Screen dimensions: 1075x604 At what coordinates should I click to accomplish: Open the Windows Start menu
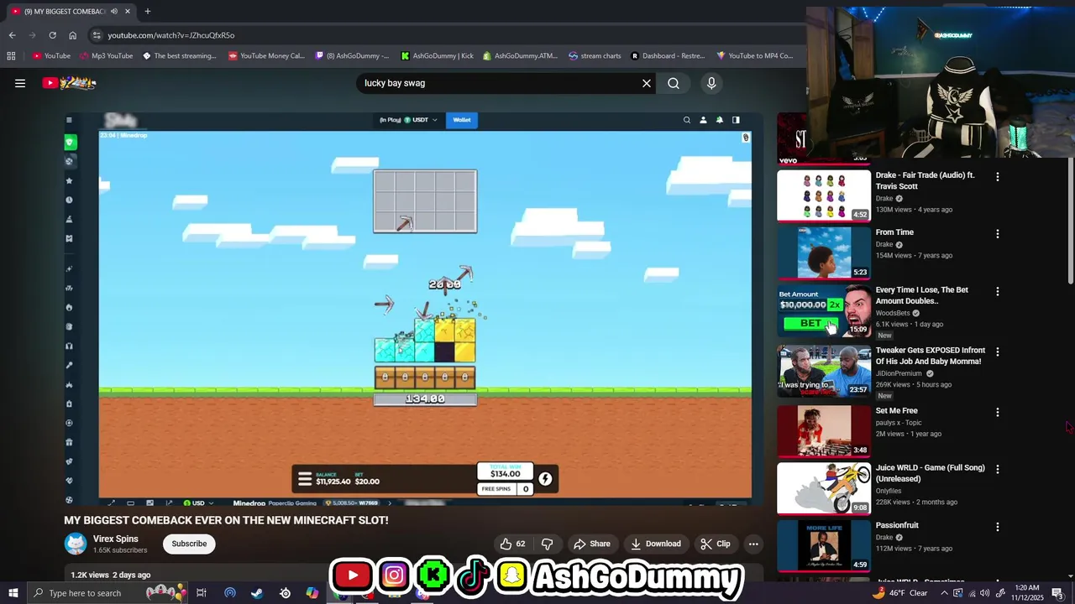[13, 593]
